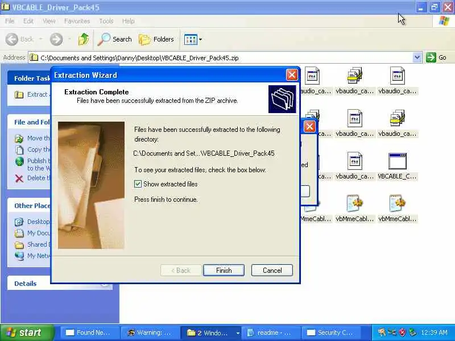This screenshot has width=455, height=341.
Task: Open the Edit menu
Action: click(28, 21)
